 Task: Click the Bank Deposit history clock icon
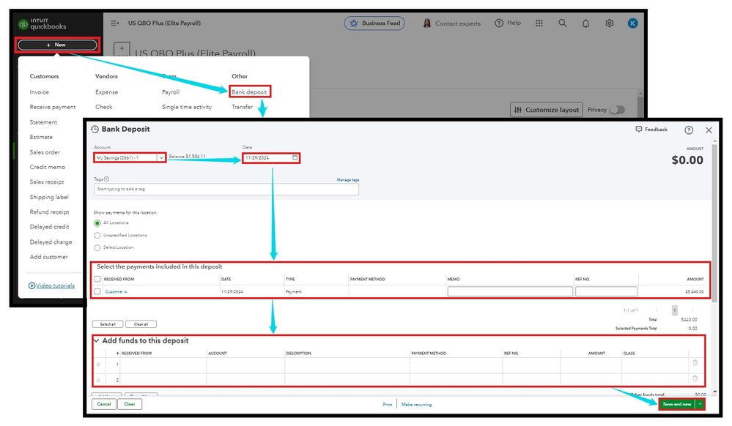pyautogui.click(x=95, y=130)
